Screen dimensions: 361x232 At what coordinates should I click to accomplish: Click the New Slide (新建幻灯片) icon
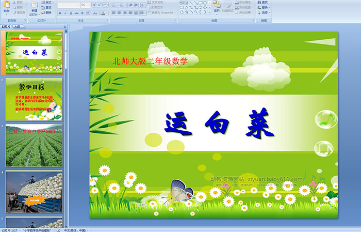click(x=35, y=4)
